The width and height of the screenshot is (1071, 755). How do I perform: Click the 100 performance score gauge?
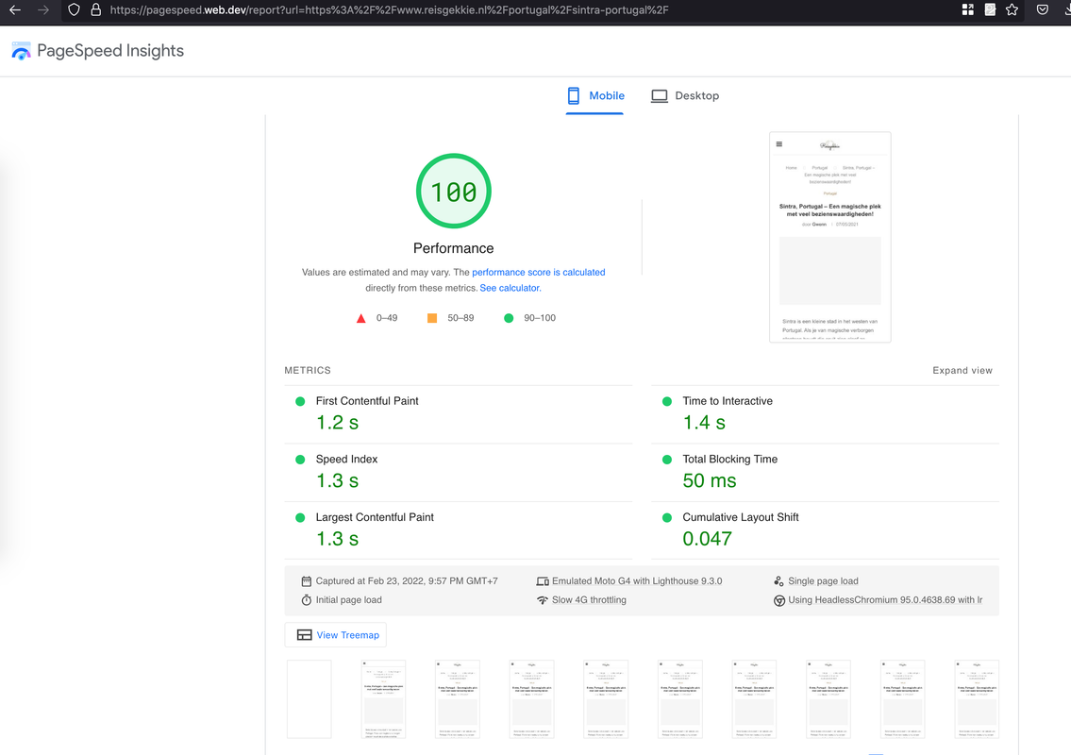click(454, 192)
